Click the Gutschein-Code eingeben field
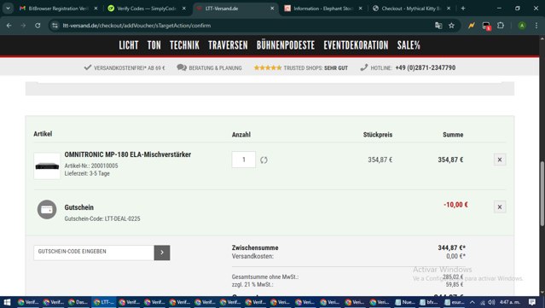 94,253
